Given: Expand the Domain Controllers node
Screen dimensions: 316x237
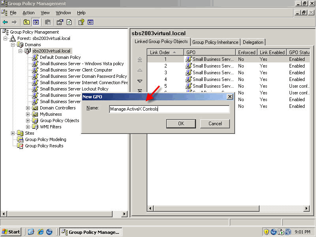Looking at the screenshot, I should point(28,108).
